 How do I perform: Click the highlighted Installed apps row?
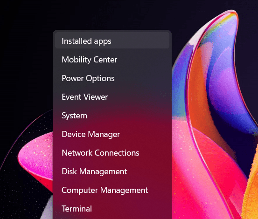pos(112,41)
